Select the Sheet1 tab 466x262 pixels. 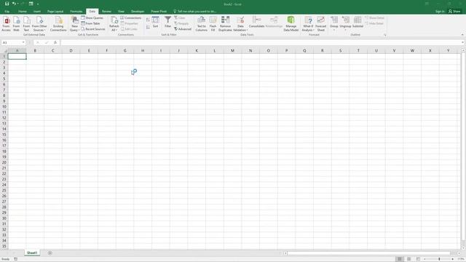[32, 253]
